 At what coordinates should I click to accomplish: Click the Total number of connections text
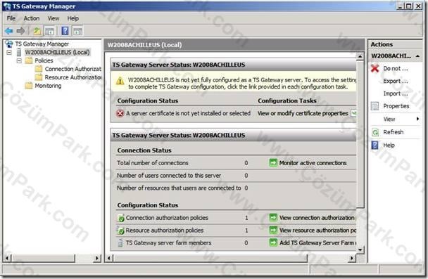(153, 163)
